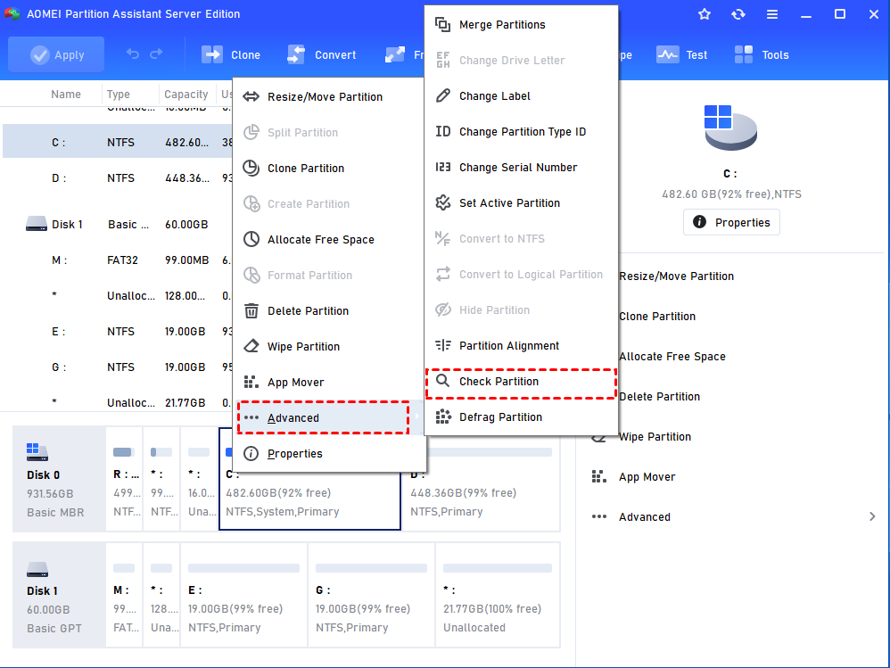Image resolution: width=890 pixels, height=668 pixels.
Task: Open the Convert toolbar item
Action: click(322, 55)
